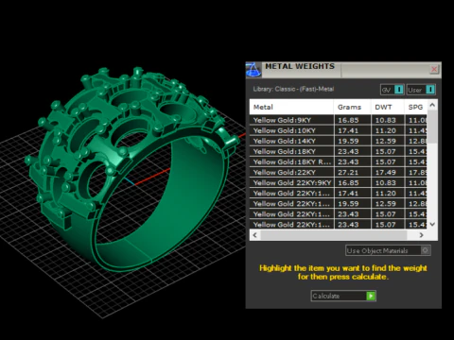Viewport: 454px width, 340px height.
Task: Click the 17.49 DWT value
Action: click(x=385, y=172)
